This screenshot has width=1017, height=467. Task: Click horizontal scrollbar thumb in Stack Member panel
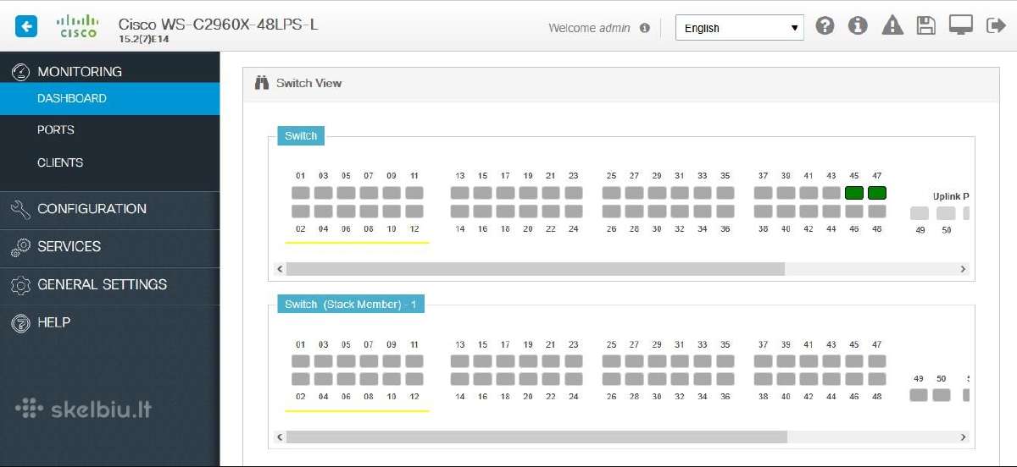coord(536,437)
